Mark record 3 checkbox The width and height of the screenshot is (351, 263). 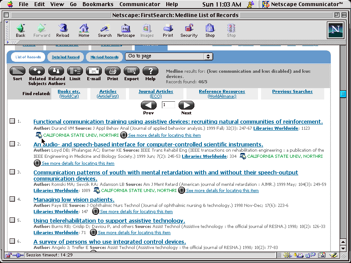click(x=12, y=172)
